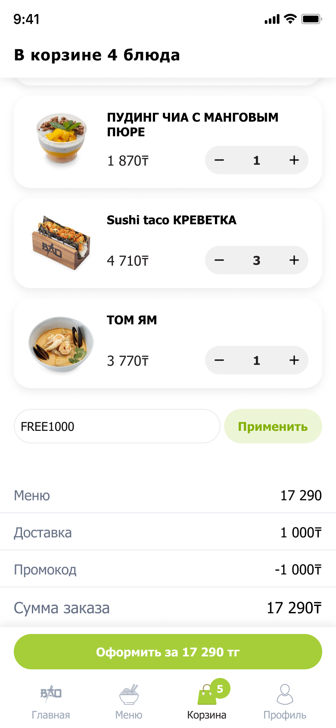Image resolution: width=336 pixels, height=728 pixels.
Task: Open the Sushi taco dish photo
Action: click(x=61, y=243)
